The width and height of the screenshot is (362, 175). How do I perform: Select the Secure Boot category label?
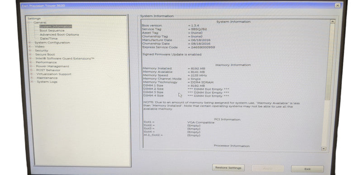[45, 55]
